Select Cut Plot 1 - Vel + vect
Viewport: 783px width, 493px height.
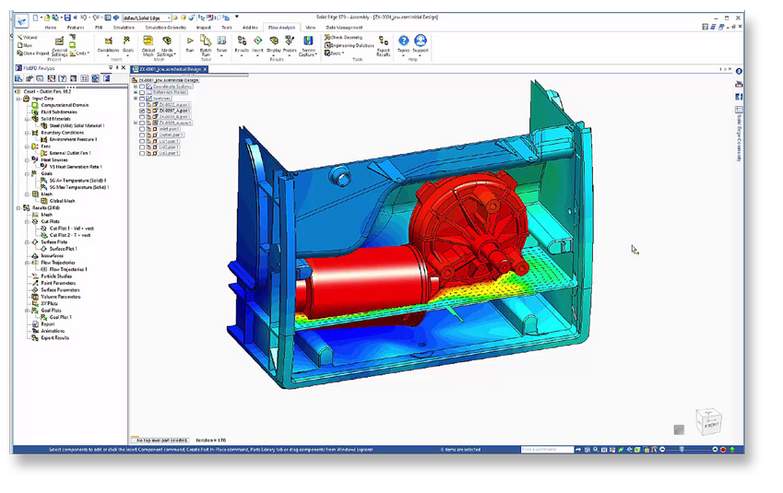pos(71,228)
